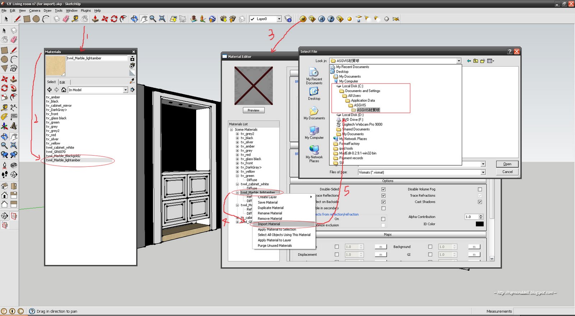575x316 pixels.
Task: Expand the Maps rollout header
Action: pyautogui.click(x=388, y=234)
